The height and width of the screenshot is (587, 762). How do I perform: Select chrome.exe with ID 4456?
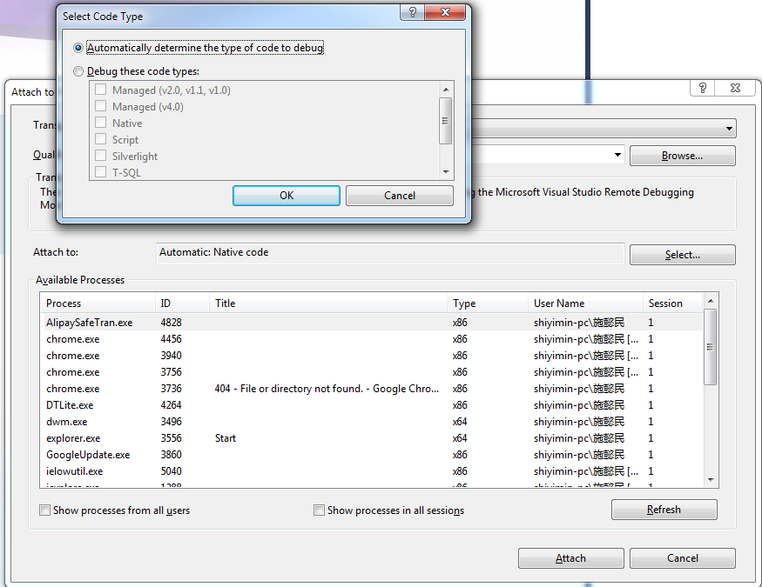click(372, 338)
